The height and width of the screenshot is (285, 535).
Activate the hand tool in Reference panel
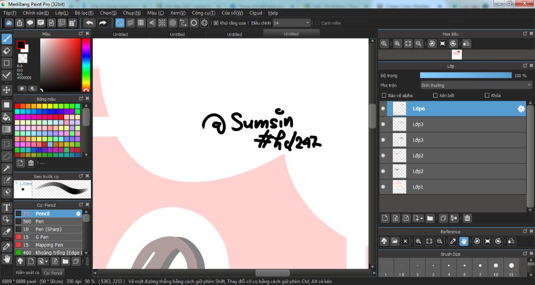pyautogui.click(x=463, y=241)
